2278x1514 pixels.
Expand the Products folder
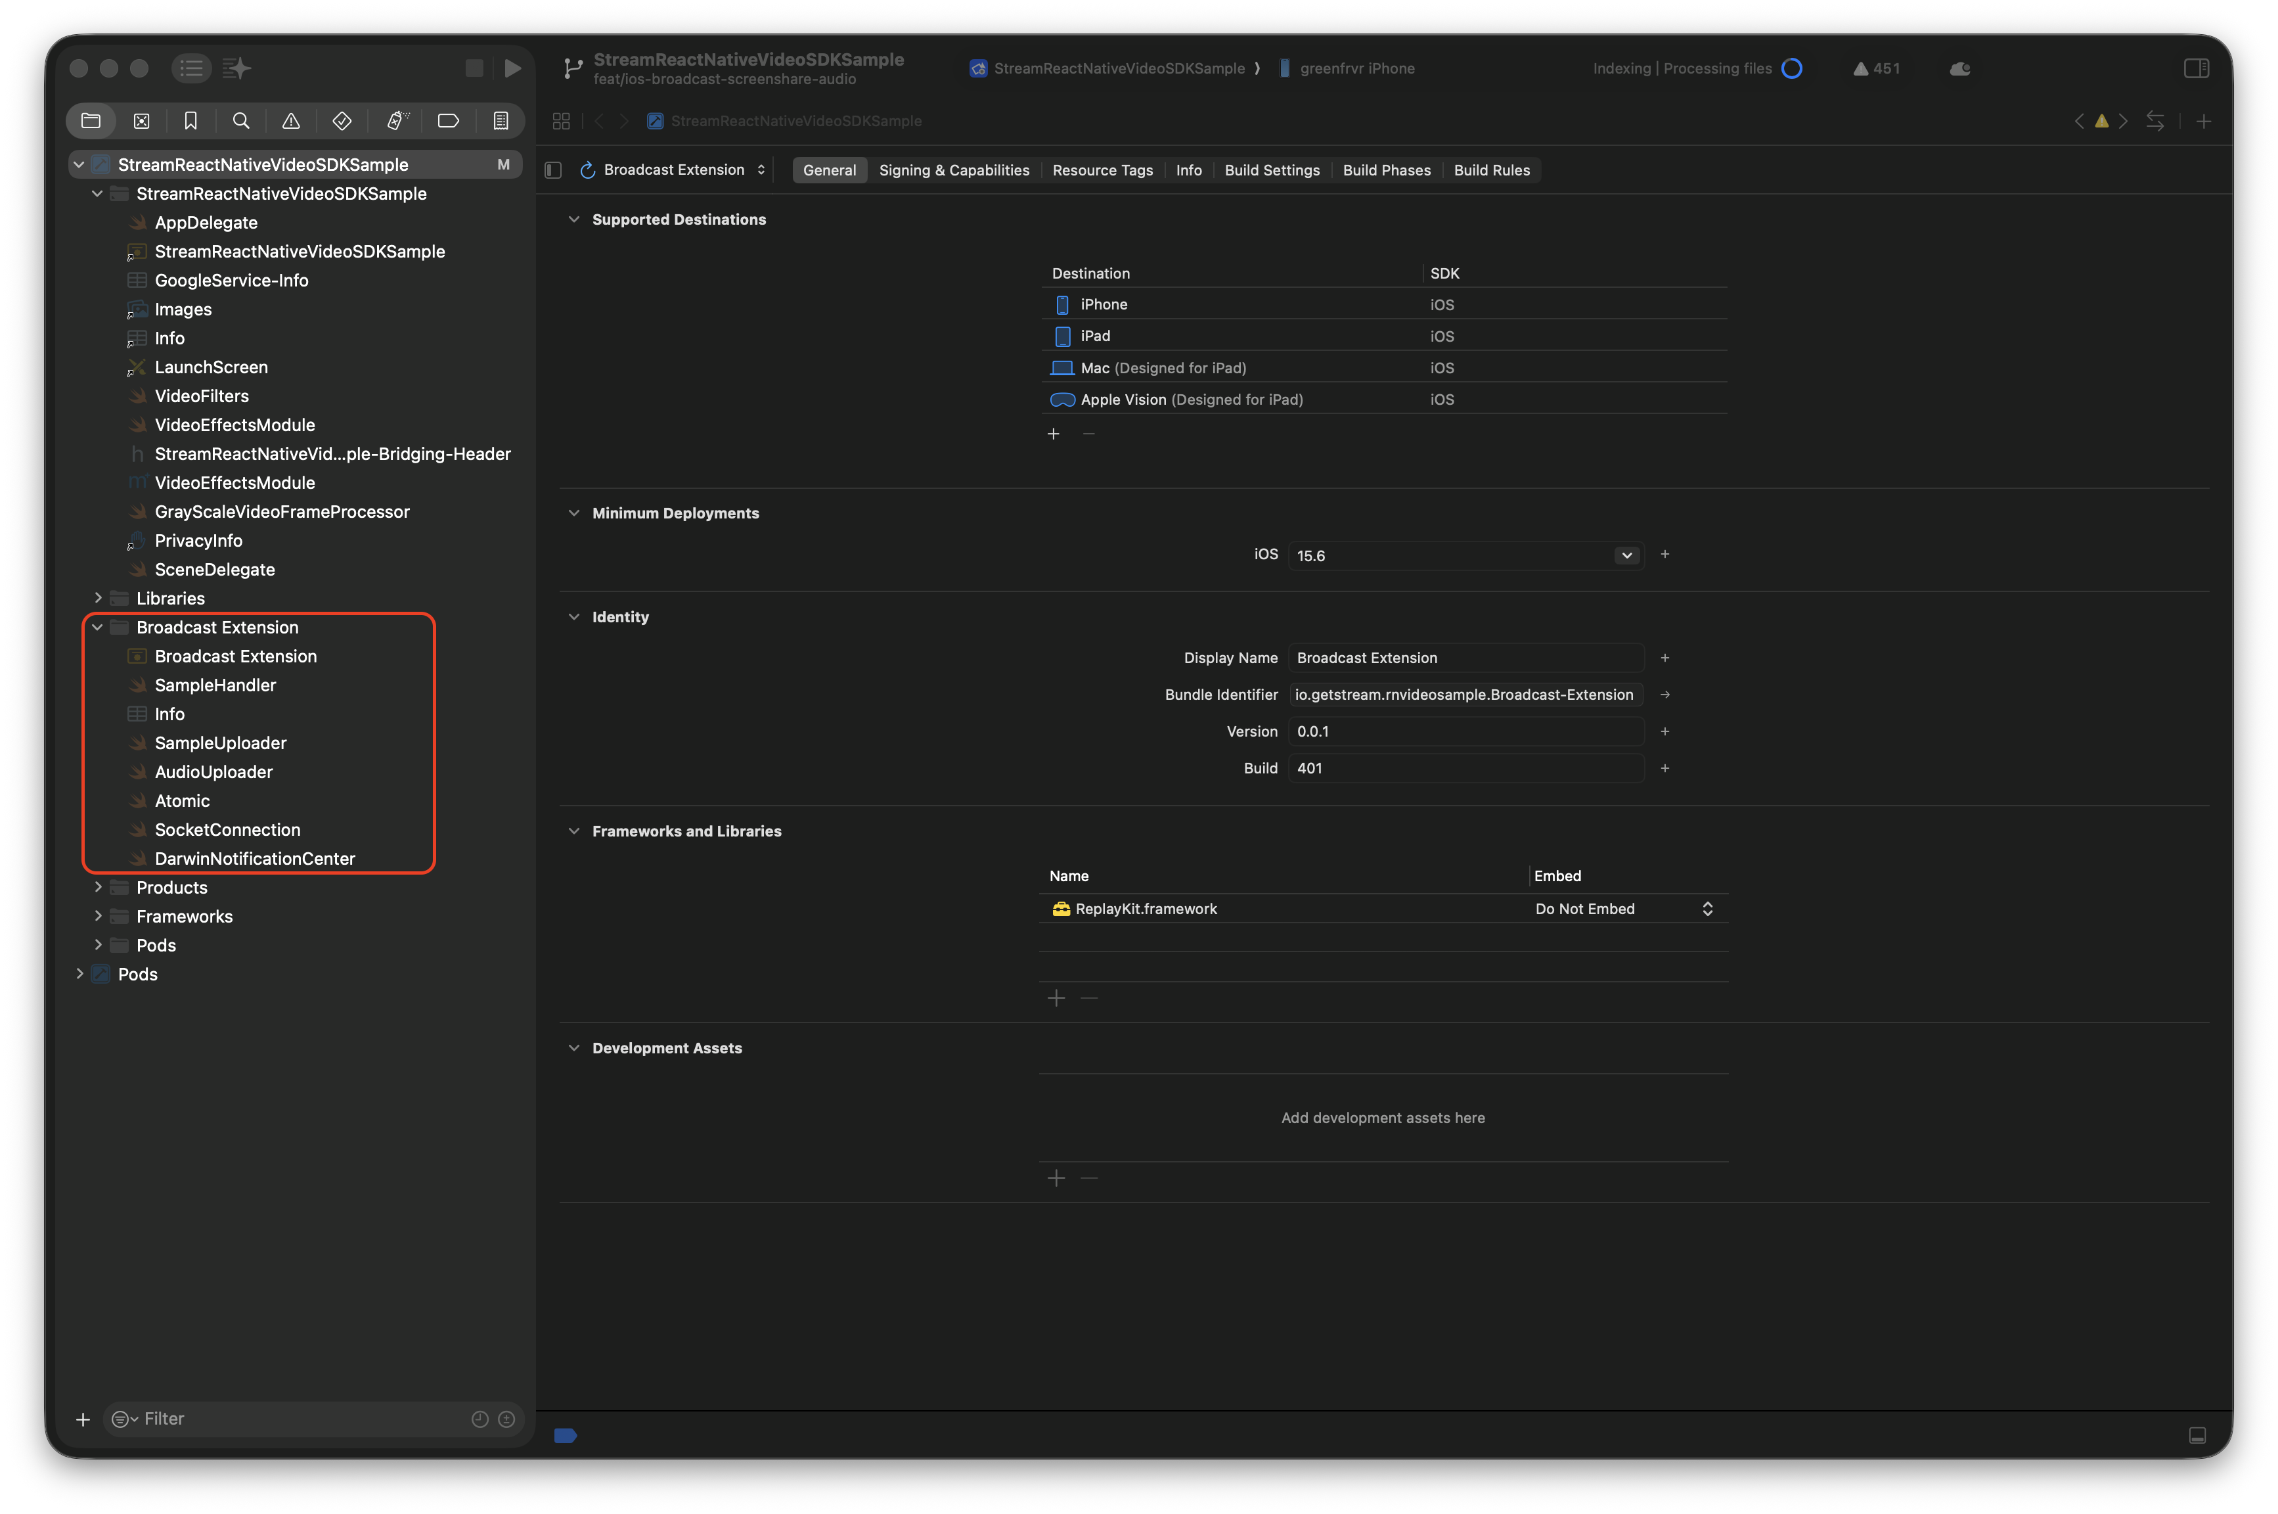(x=97, y=887)
